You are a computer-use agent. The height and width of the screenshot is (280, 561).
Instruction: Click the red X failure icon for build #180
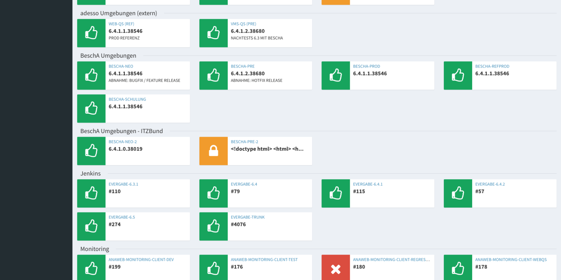tap(336, 269)
